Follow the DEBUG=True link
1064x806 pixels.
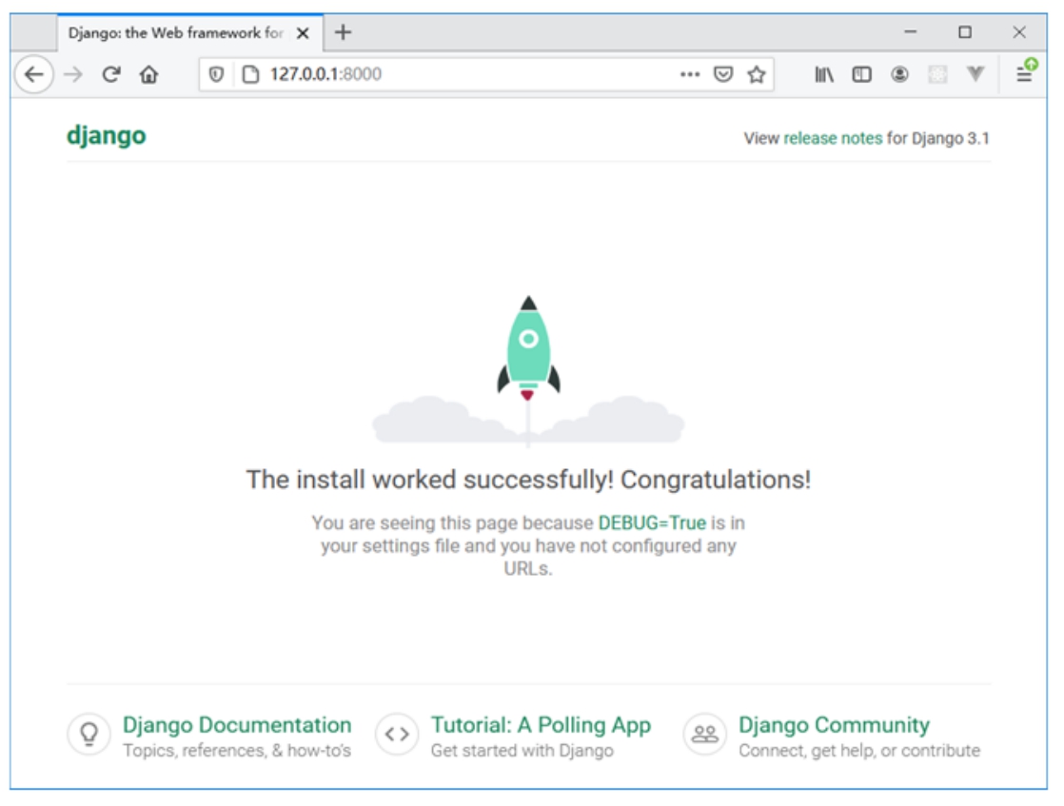point(652,523)
